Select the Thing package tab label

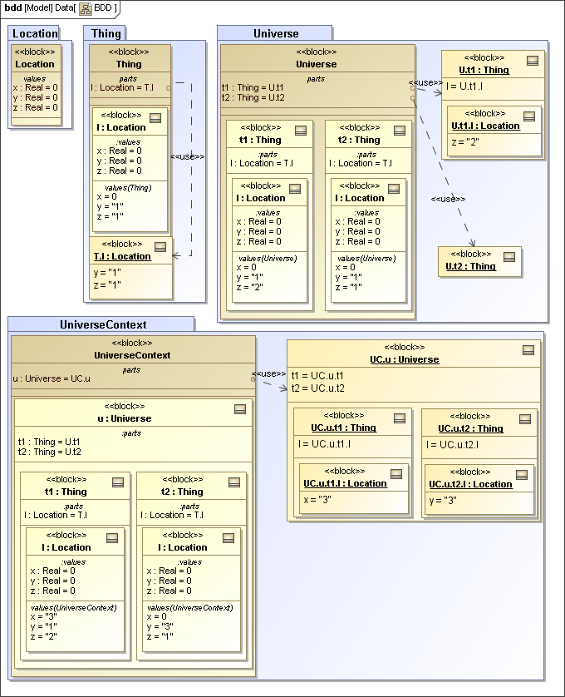click(x=106, y=34)
